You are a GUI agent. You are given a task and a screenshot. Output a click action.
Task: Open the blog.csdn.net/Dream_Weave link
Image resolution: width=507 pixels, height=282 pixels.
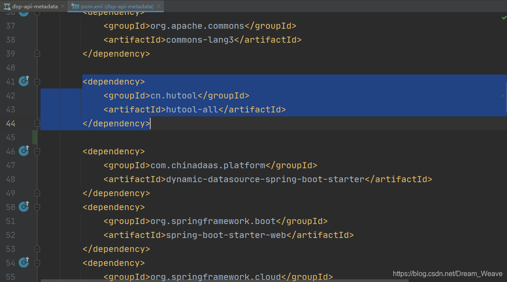tap(447, 274)
